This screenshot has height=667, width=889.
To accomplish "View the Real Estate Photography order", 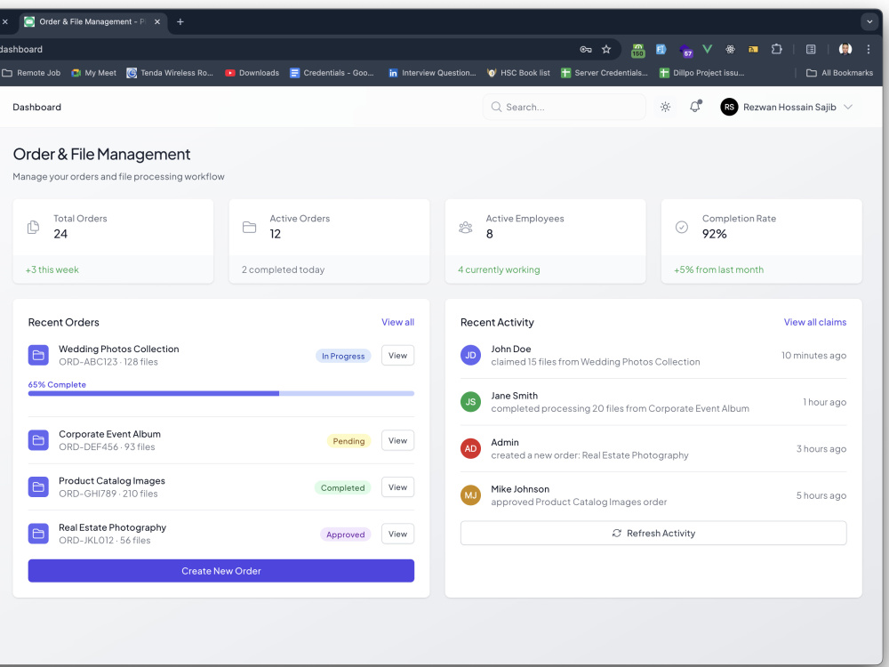I will tap(397, 534).
